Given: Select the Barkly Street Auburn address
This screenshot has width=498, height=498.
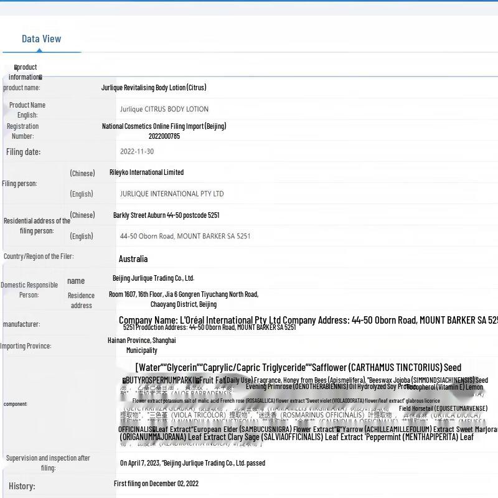Looking at the screenshot, I should point(166,215).
